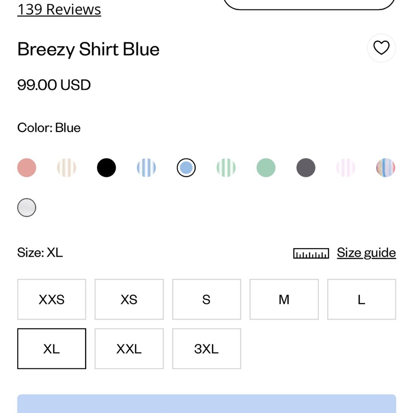This screenshot has width=413, height=413.
Task: Choose the white color swatch below the row
Action: click(x=26, y=207)
